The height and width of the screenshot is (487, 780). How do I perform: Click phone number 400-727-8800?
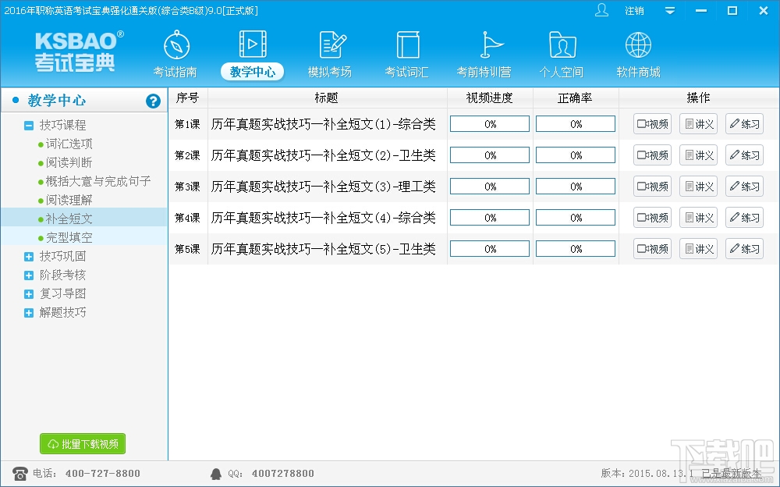point(102,474)
